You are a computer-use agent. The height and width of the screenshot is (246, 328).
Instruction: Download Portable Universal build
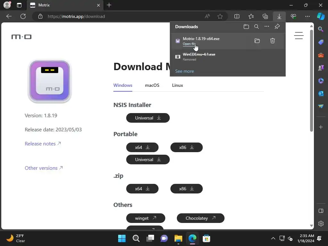coord(148,160)
